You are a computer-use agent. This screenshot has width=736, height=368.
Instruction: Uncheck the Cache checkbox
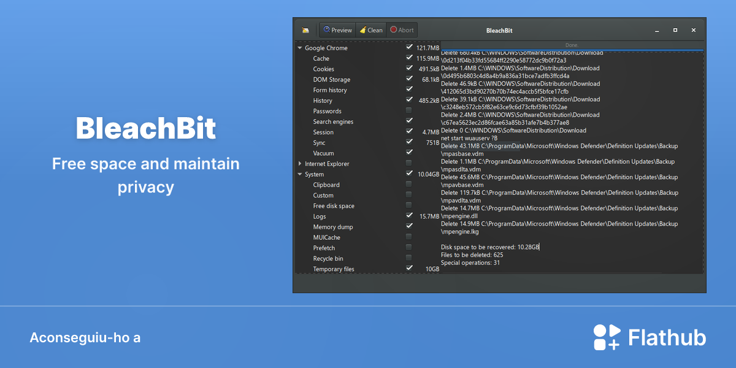click(409, 58)
